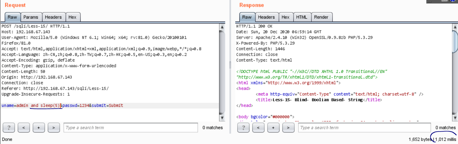Click the Server: Apache/2.4.10 response header
This screenshot has height=144, width=458.
click(304, 37)
